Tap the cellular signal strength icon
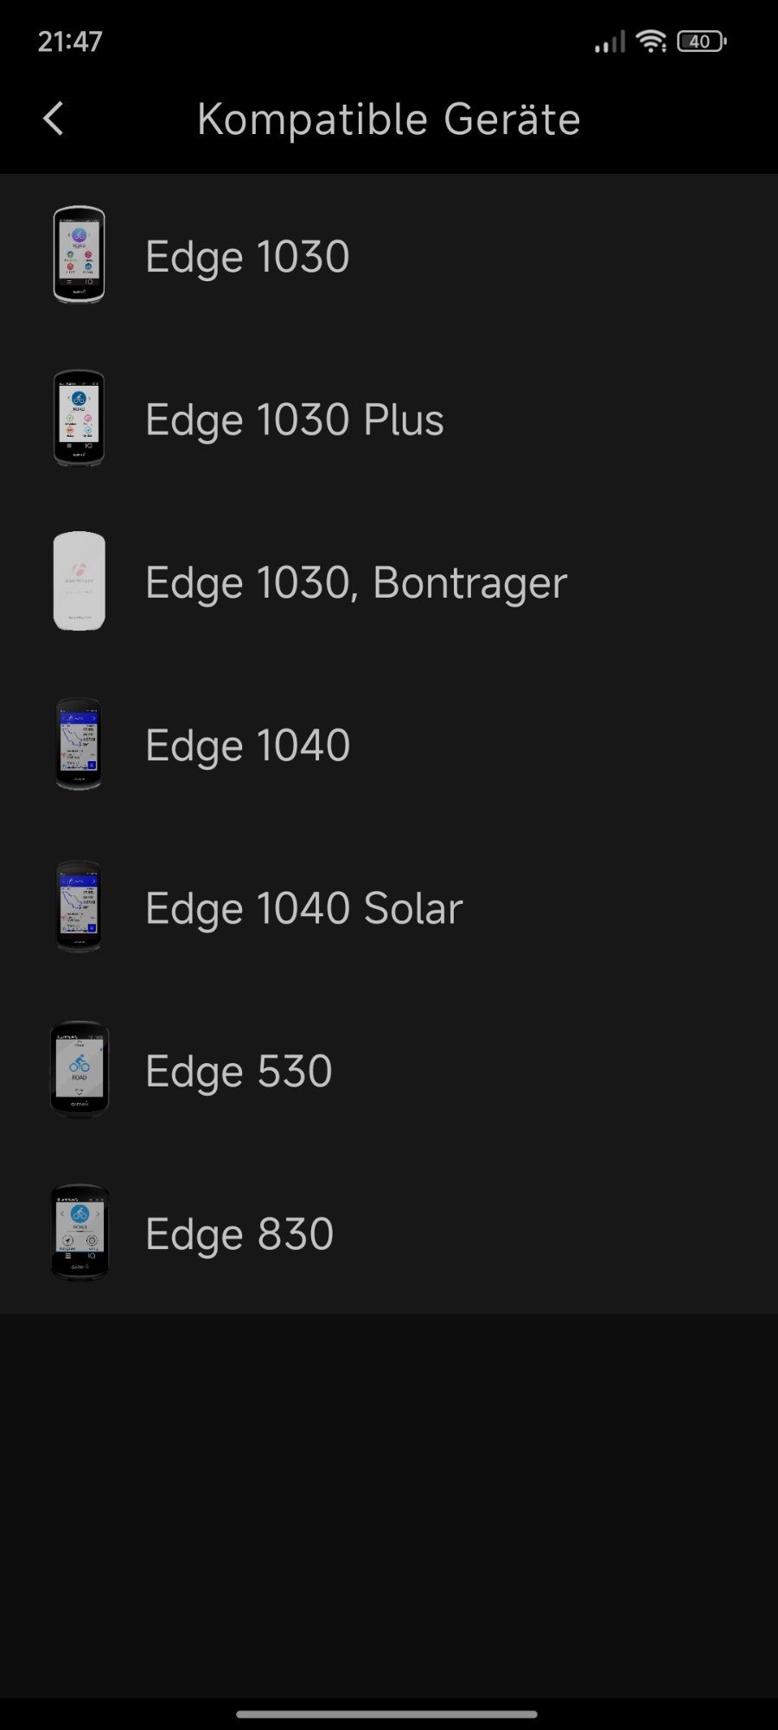The width and height of the screenshot is (778, 1730). [609, 42]
